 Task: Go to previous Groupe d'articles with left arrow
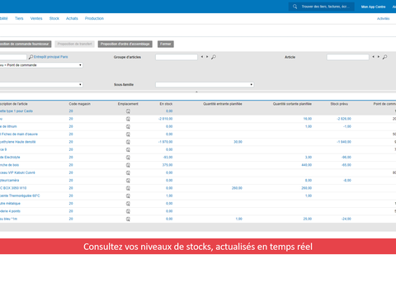(202, 57)
